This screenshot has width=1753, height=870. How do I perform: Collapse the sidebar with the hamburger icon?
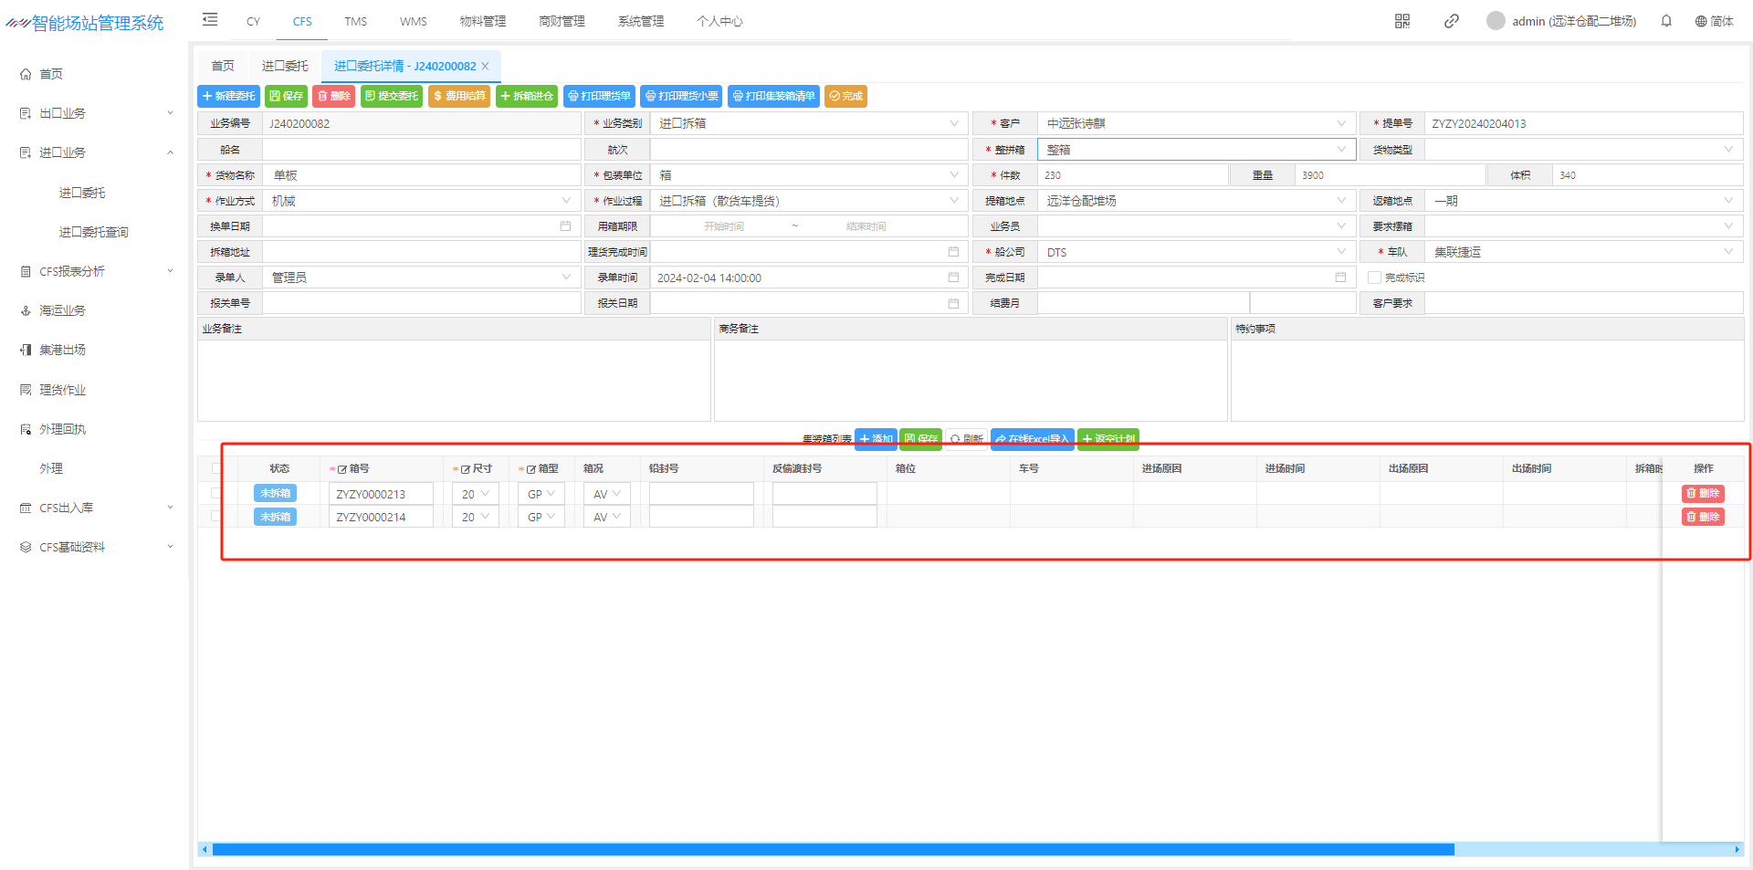[210, 20]
